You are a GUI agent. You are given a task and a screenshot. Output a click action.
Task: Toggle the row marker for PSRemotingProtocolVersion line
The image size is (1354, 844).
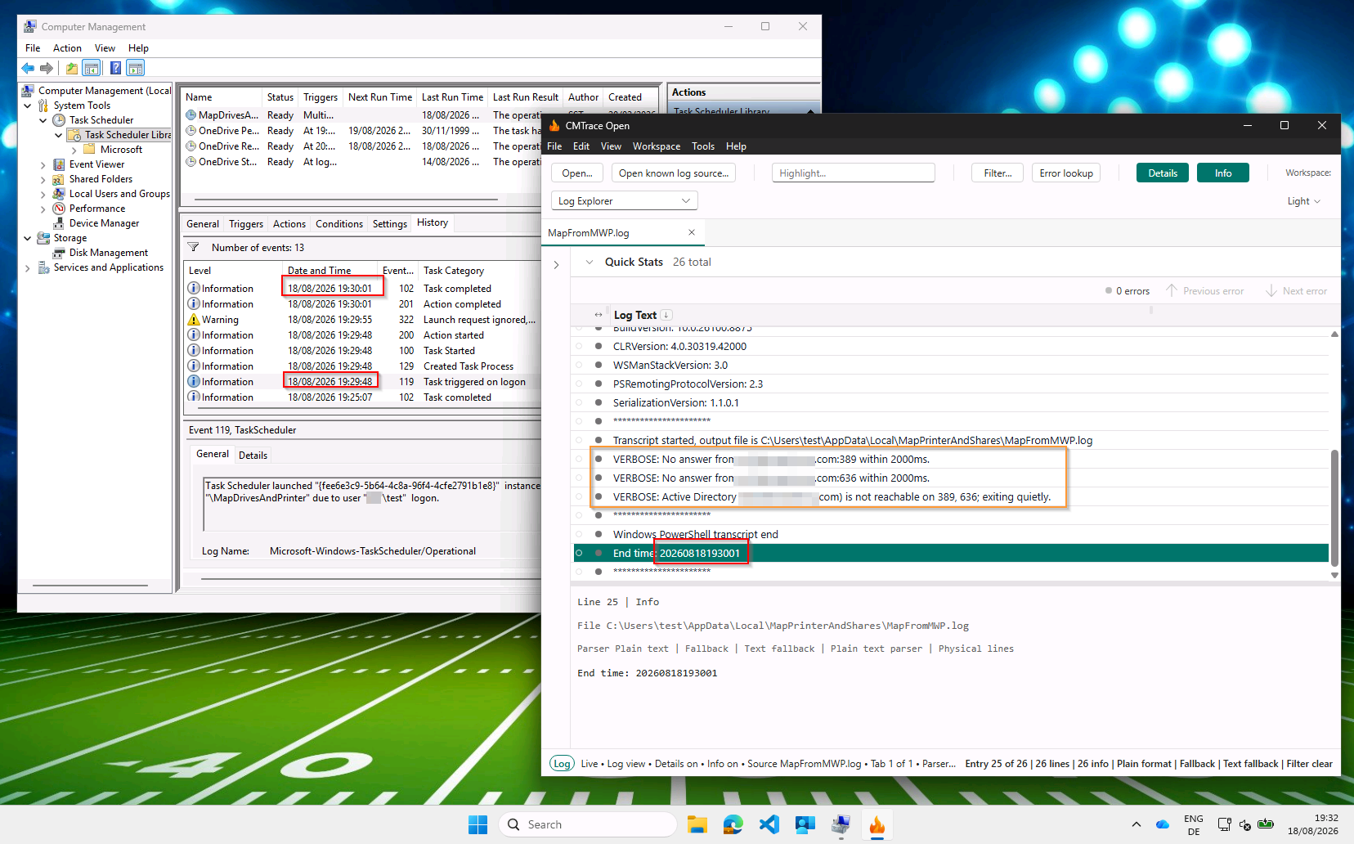pyautogui.click(x=579, y=384)
